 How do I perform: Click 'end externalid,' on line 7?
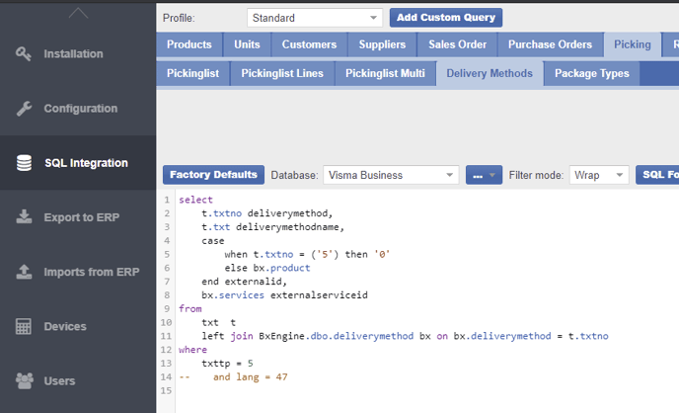click(244, 282)
